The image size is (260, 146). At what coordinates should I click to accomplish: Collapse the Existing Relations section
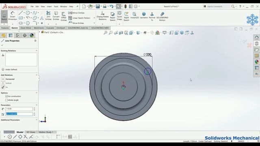pyautogui.click(x=37, y=50)
